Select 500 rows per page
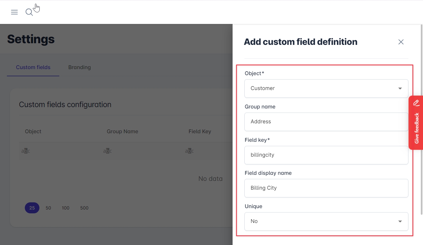Viewport: 423px width, 245px height. pyautogui.click(x=84, y=208)
